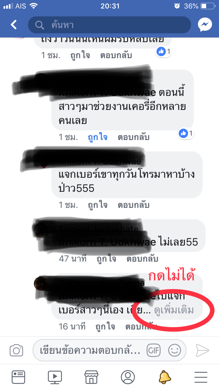Open the Profile tab icon
Screen dimensions: 219x390
coord(128,377)
